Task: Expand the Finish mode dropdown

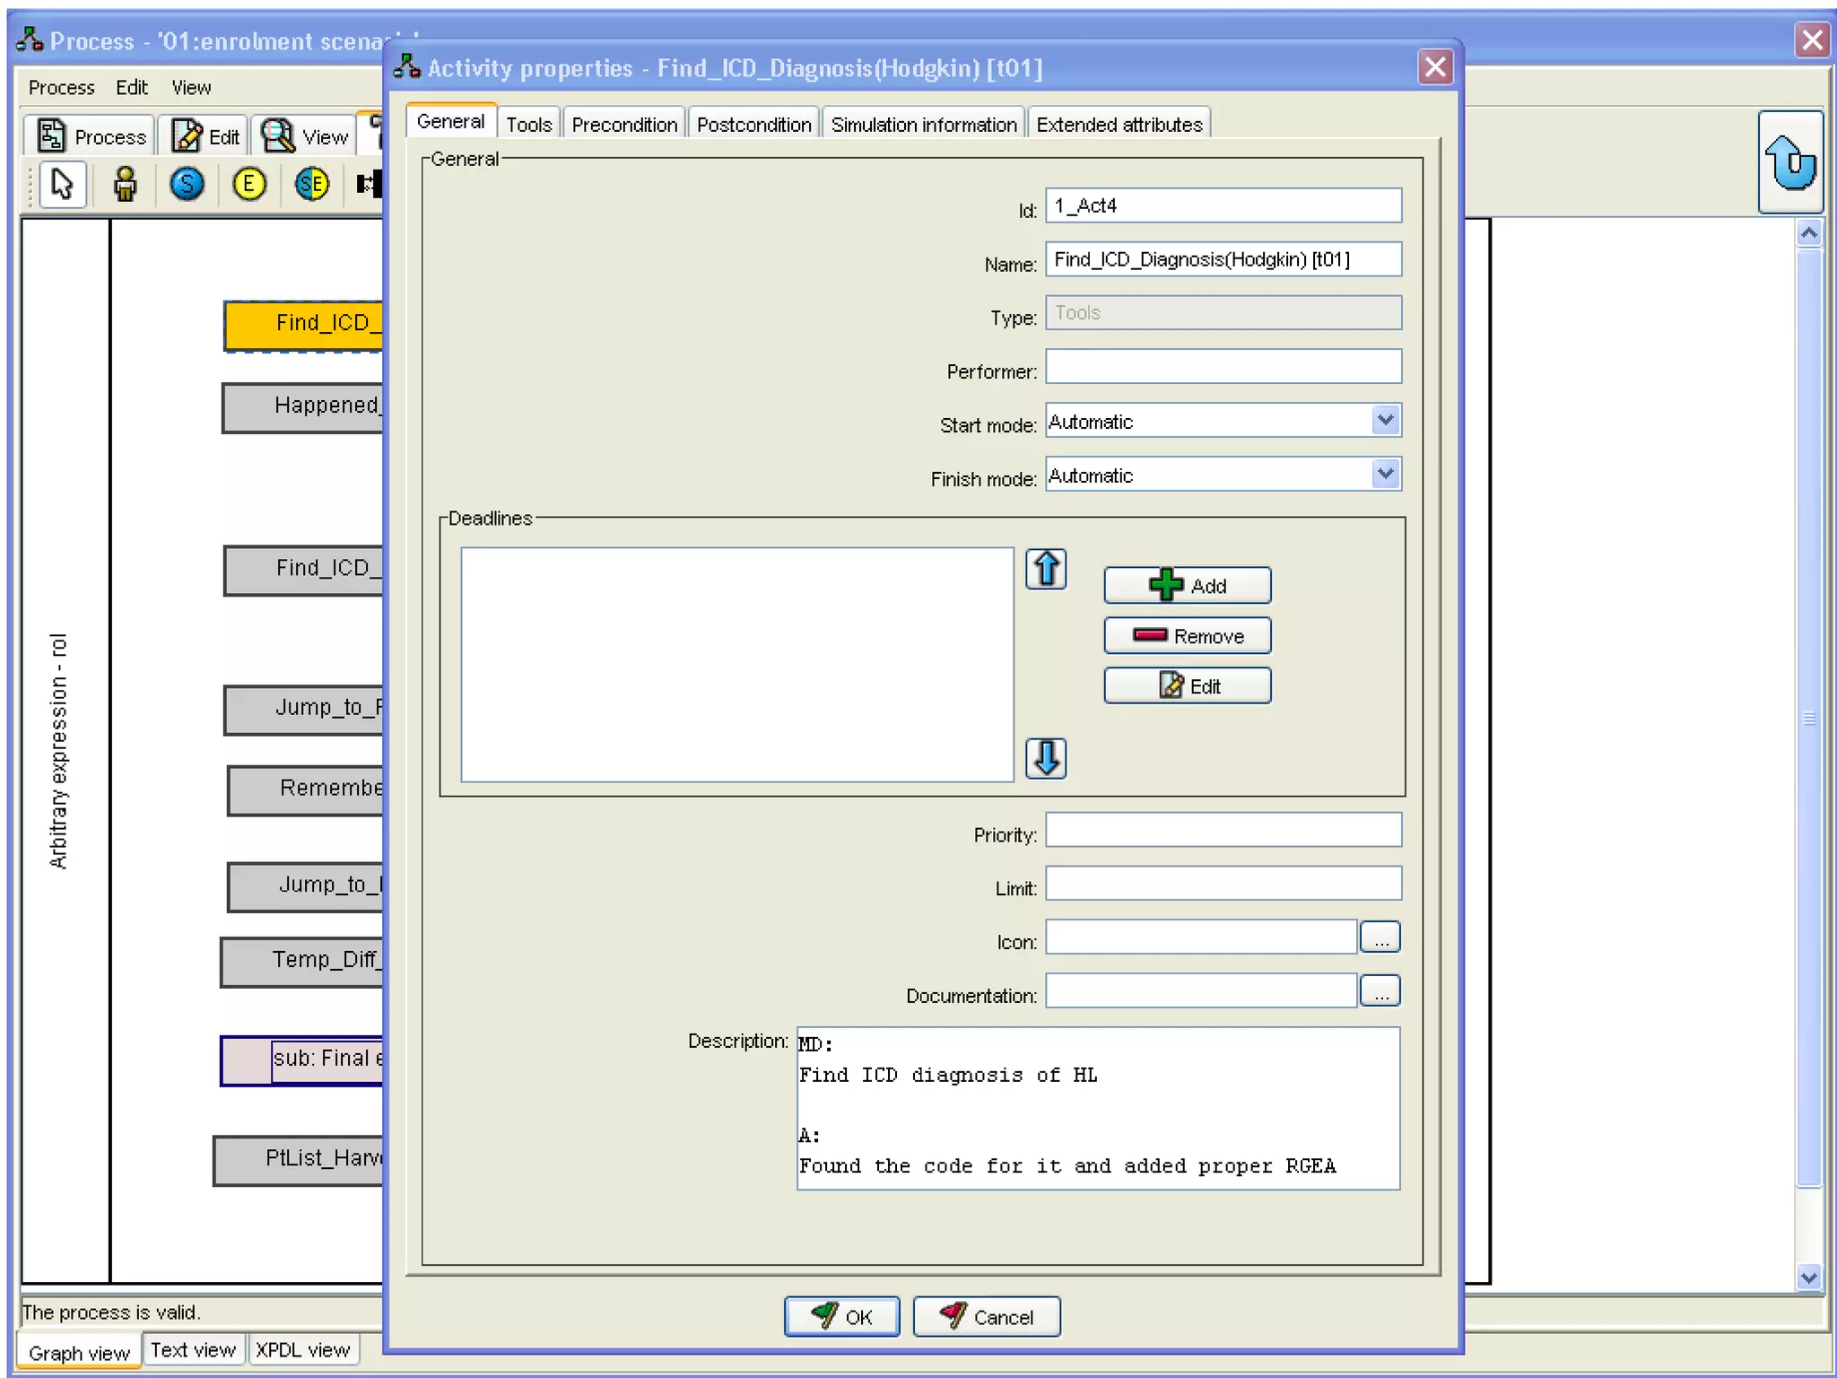Action: (x=1385, y=475)
